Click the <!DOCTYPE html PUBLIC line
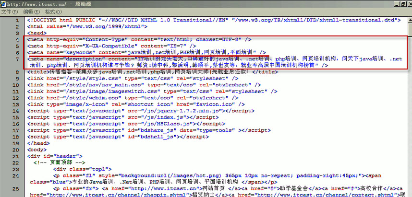Image resolution: width=412 pixels, height=197 pixels. click(x=214, y=20)
